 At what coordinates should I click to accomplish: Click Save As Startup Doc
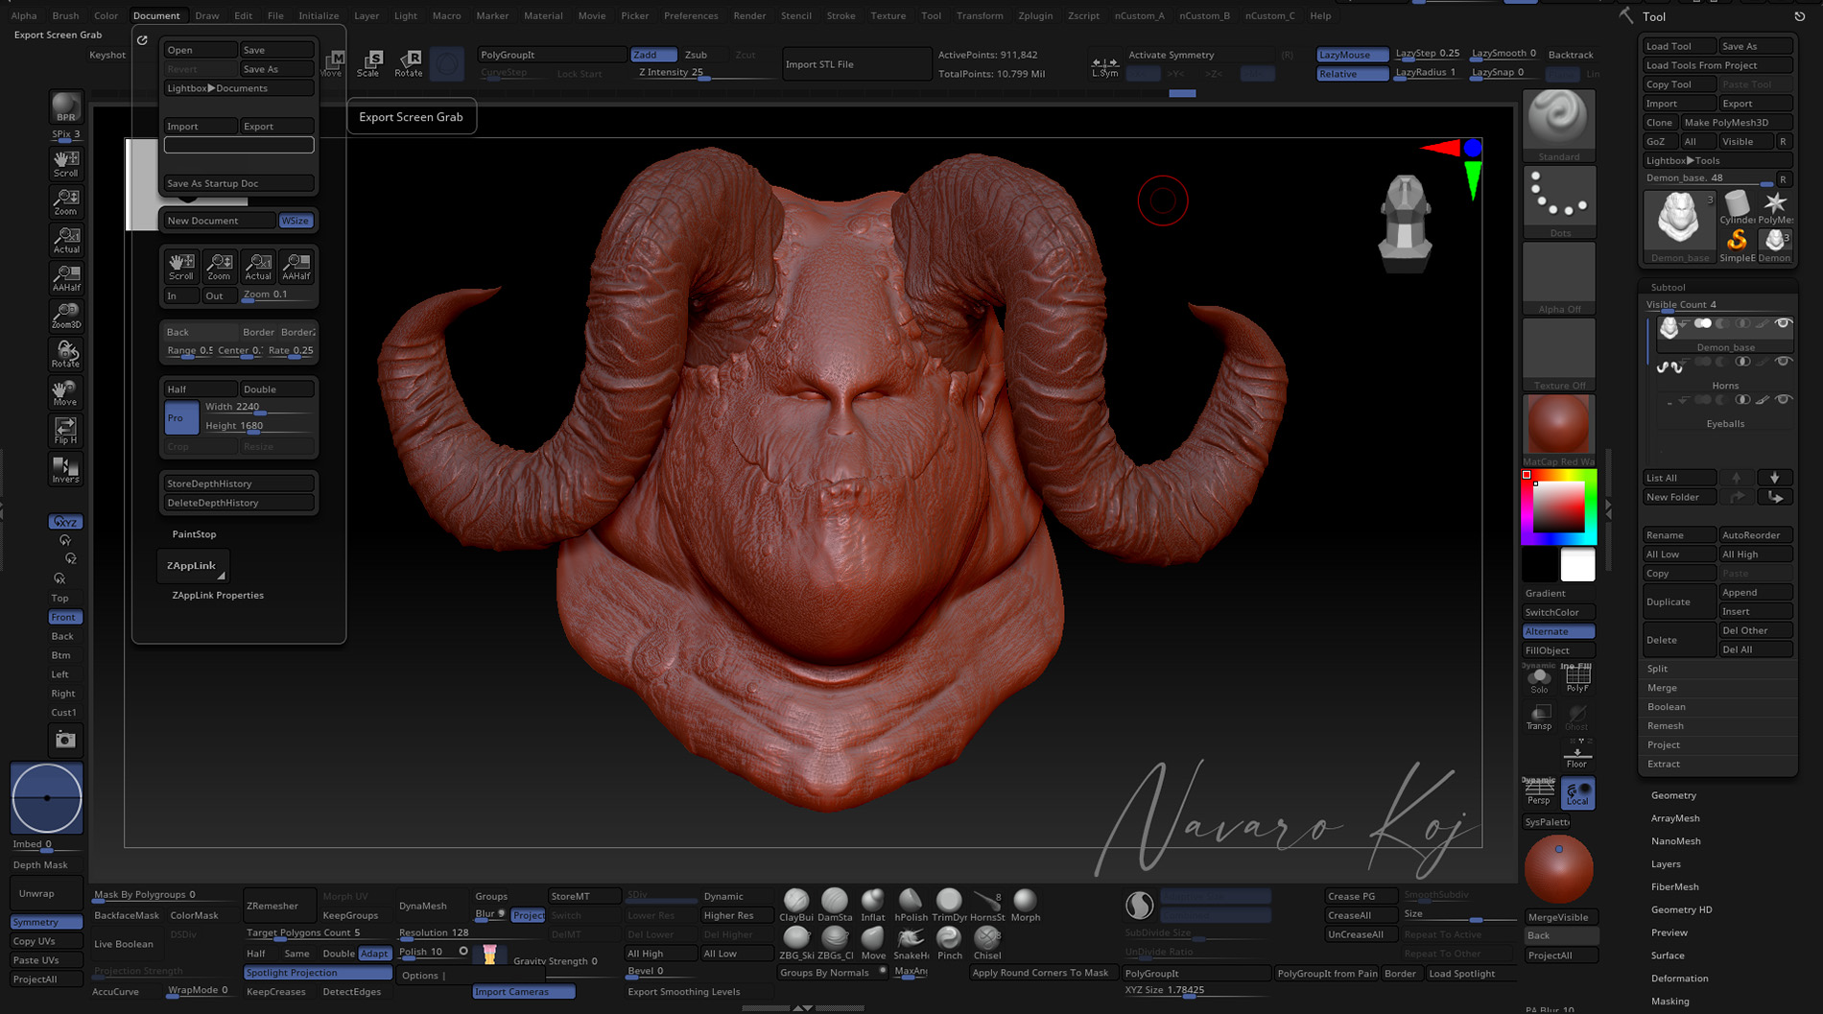point(239,183)
